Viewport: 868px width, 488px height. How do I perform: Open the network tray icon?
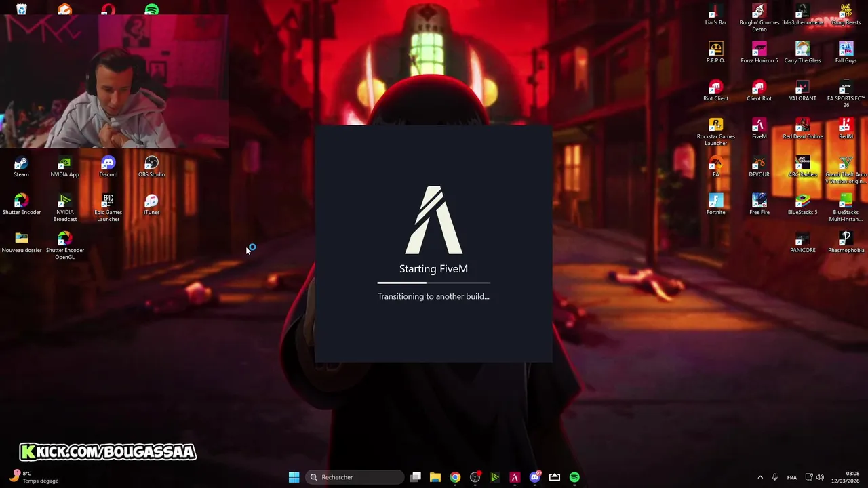pos(809,477)
